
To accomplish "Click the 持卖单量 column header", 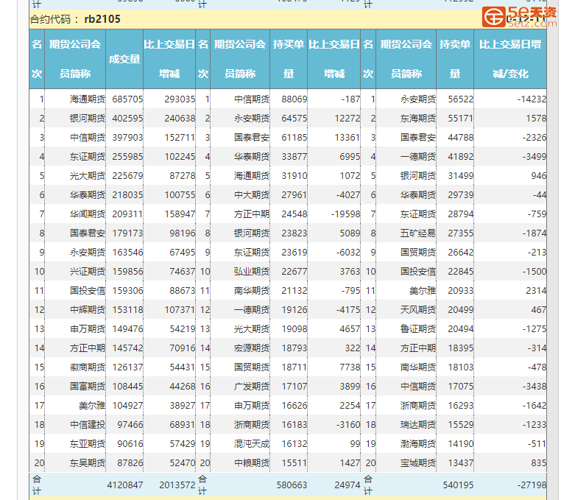I will [455, 59].
